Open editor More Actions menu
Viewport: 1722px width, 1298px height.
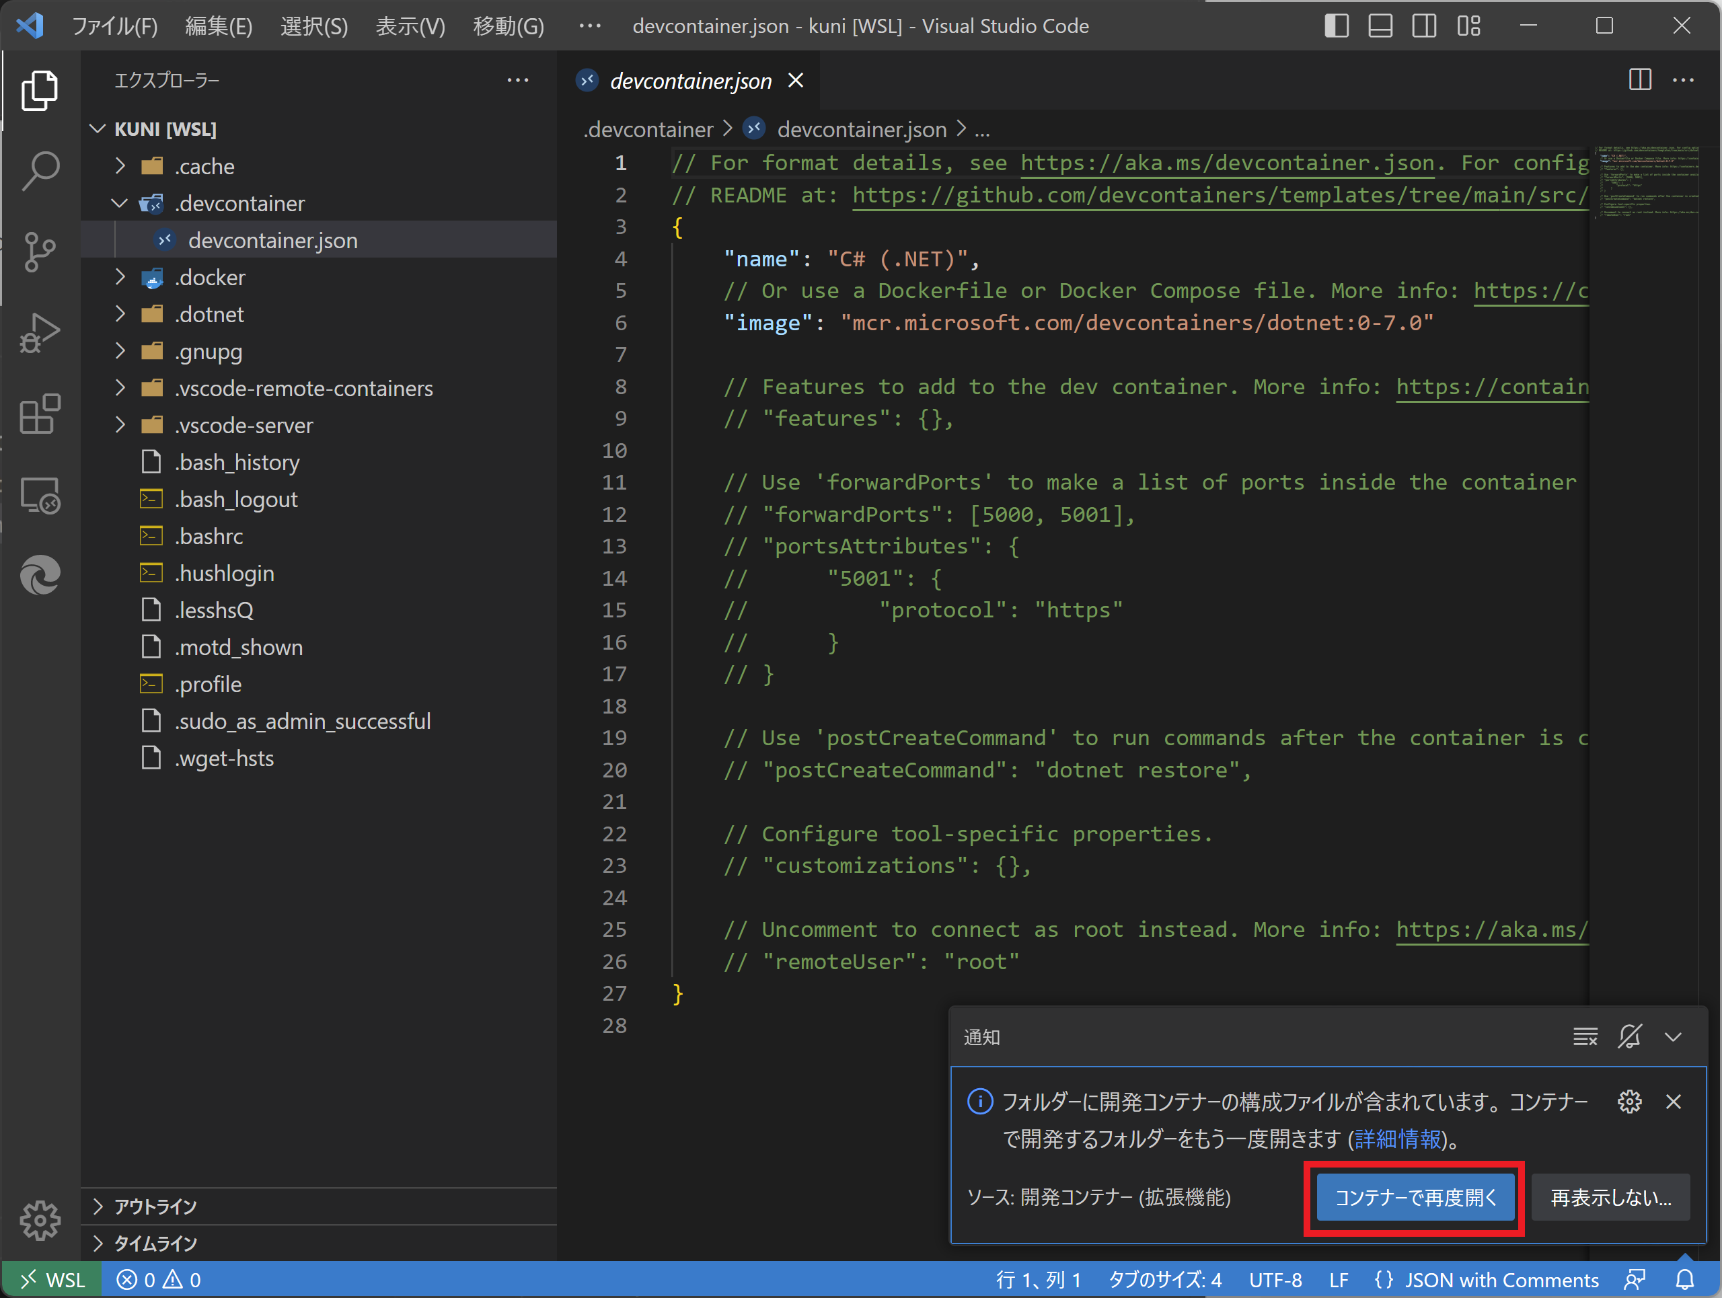pos(1683,80)
